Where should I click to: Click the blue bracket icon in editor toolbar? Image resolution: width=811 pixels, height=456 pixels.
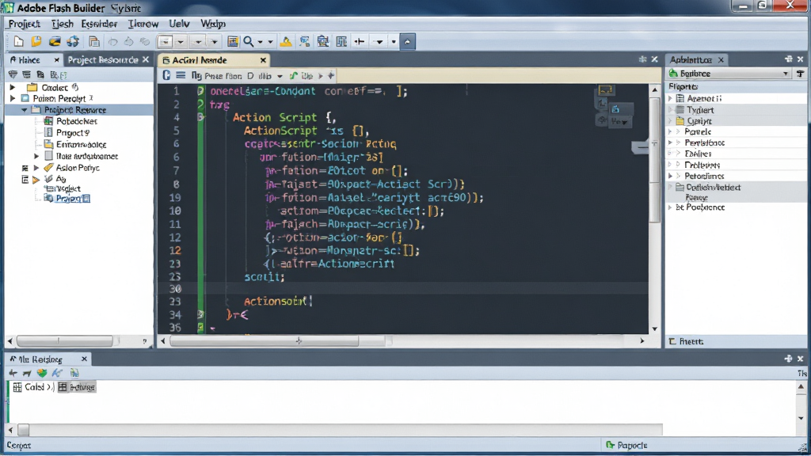click(166, 75)
